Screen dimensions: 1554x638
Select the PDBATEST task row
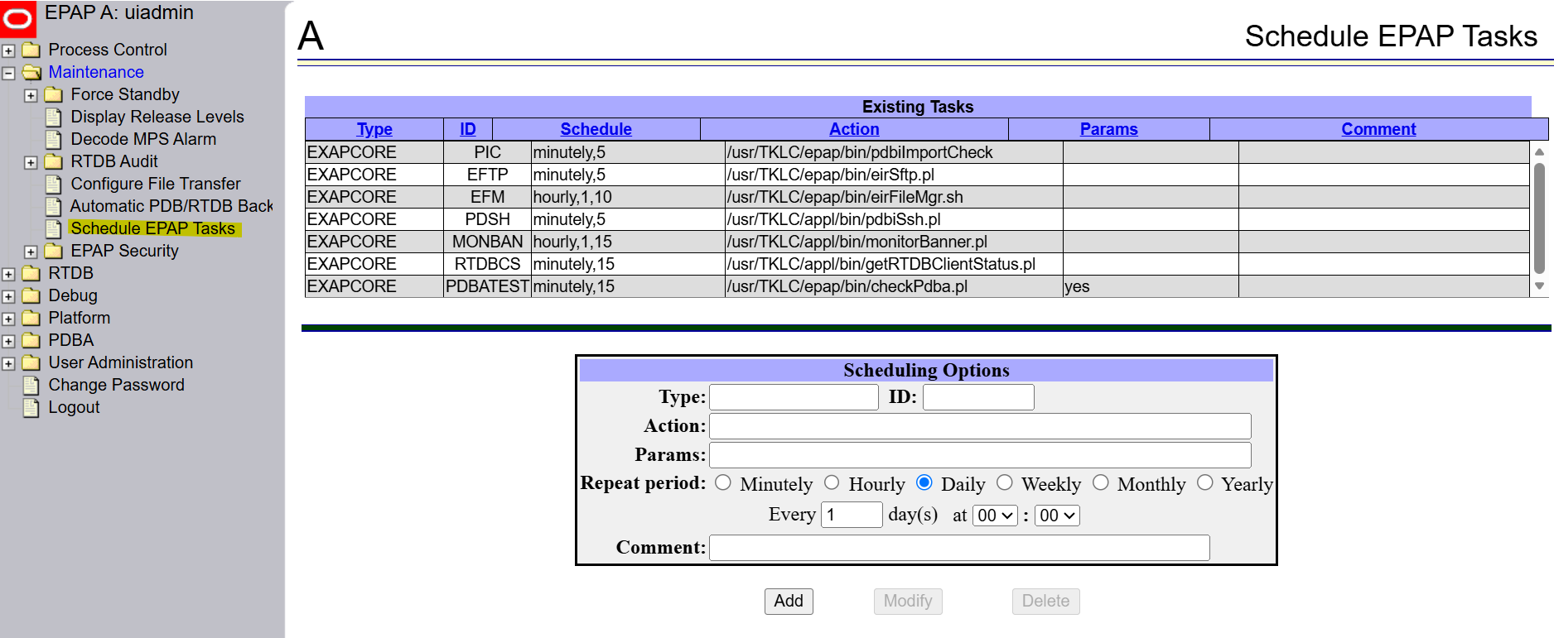coord(917,286)
